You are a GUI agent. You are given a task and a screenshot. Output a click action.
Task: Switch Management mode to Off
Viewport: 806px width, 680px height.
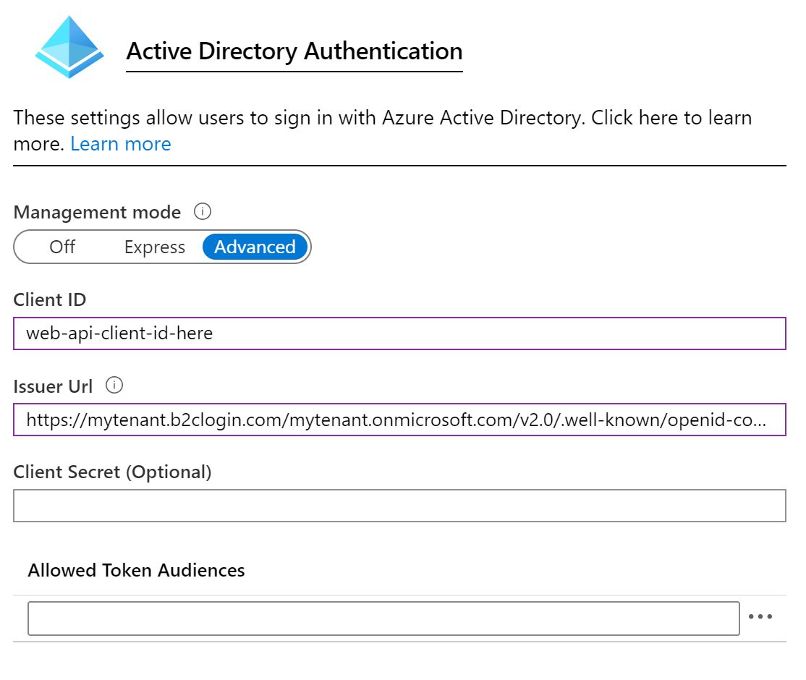pyautogui.click(x=62, y=247)
